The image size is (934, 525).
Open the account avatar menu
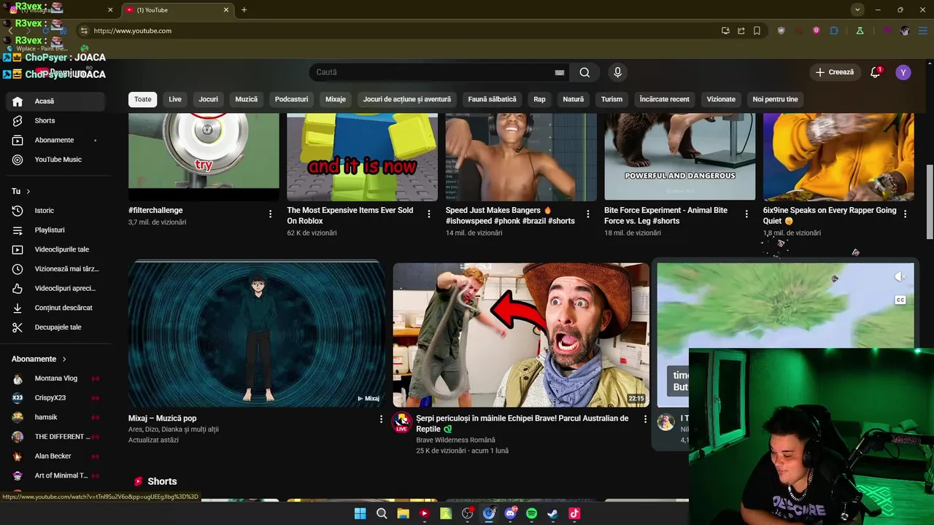point(903,72)
